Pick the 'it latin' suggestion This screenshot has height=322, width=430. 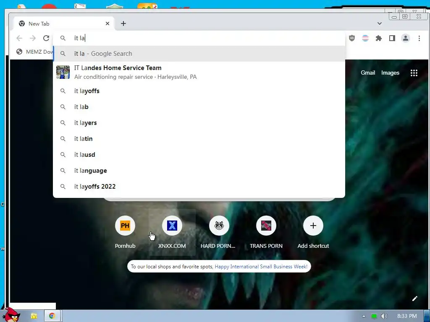point(199,138)
